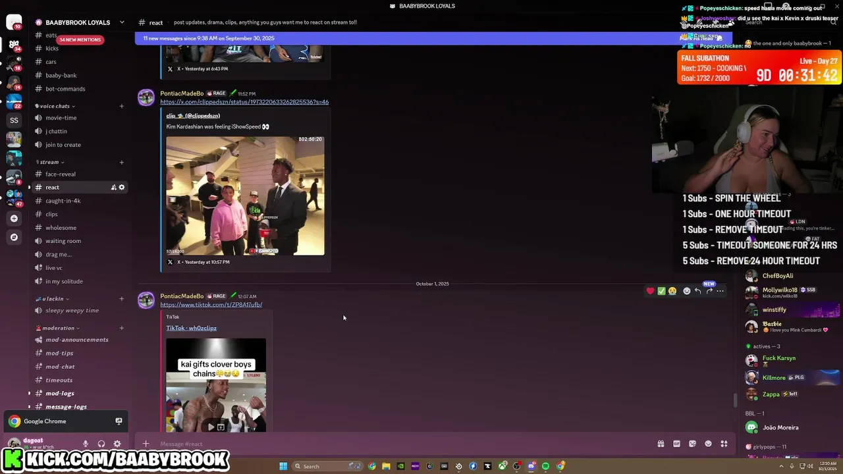Add heart reaction to PontiacMadeBo's TikTok message
This screenshot has height=474, width=843.
[x=650, y=291]
